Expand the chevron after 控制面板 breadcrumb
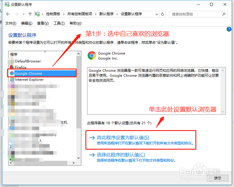Image resolution: width=234 pixels, height=187 pixels. (64, 14)
